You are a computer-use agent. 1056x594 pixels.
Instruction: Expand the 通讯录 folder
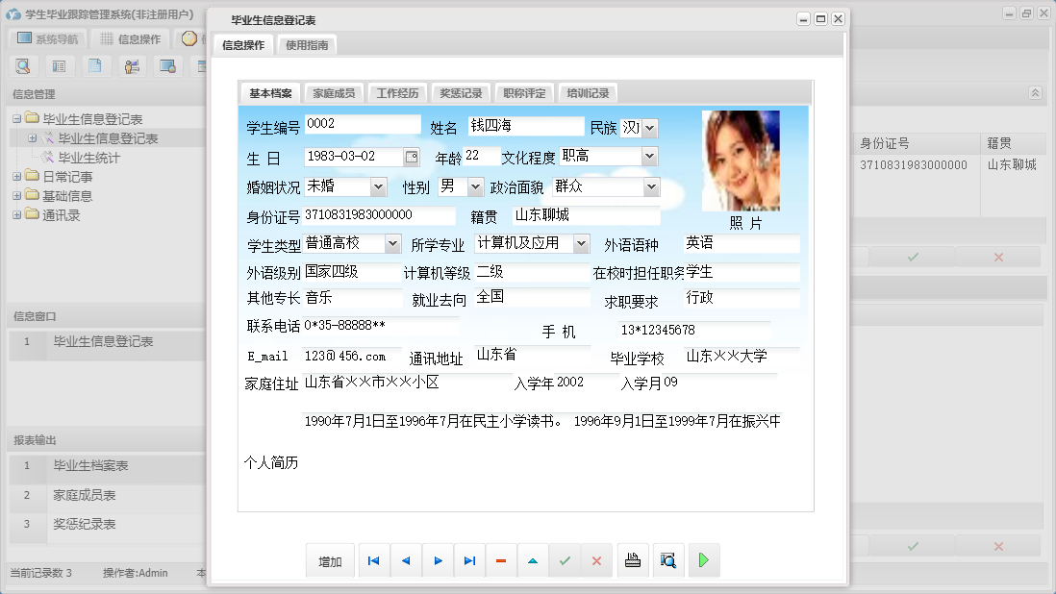point(17,214)
